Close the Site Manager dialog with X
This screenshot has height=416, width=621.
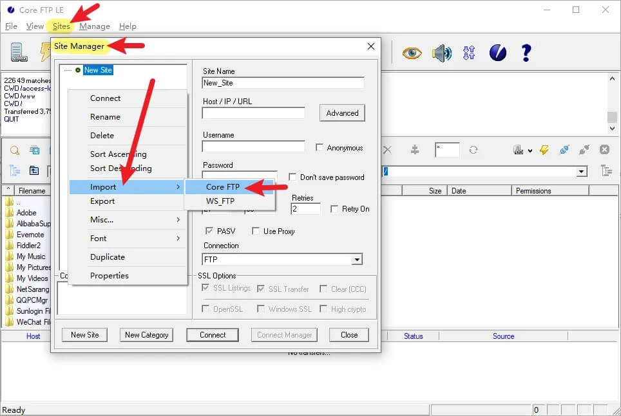(x=370, y=46)
